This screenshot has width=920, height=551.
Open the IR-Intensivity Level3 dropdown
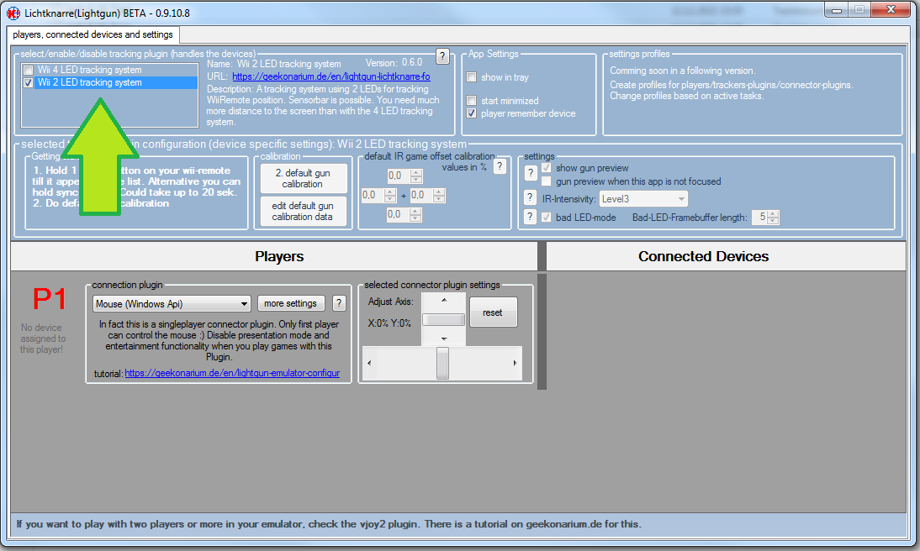tap(643, 199)
